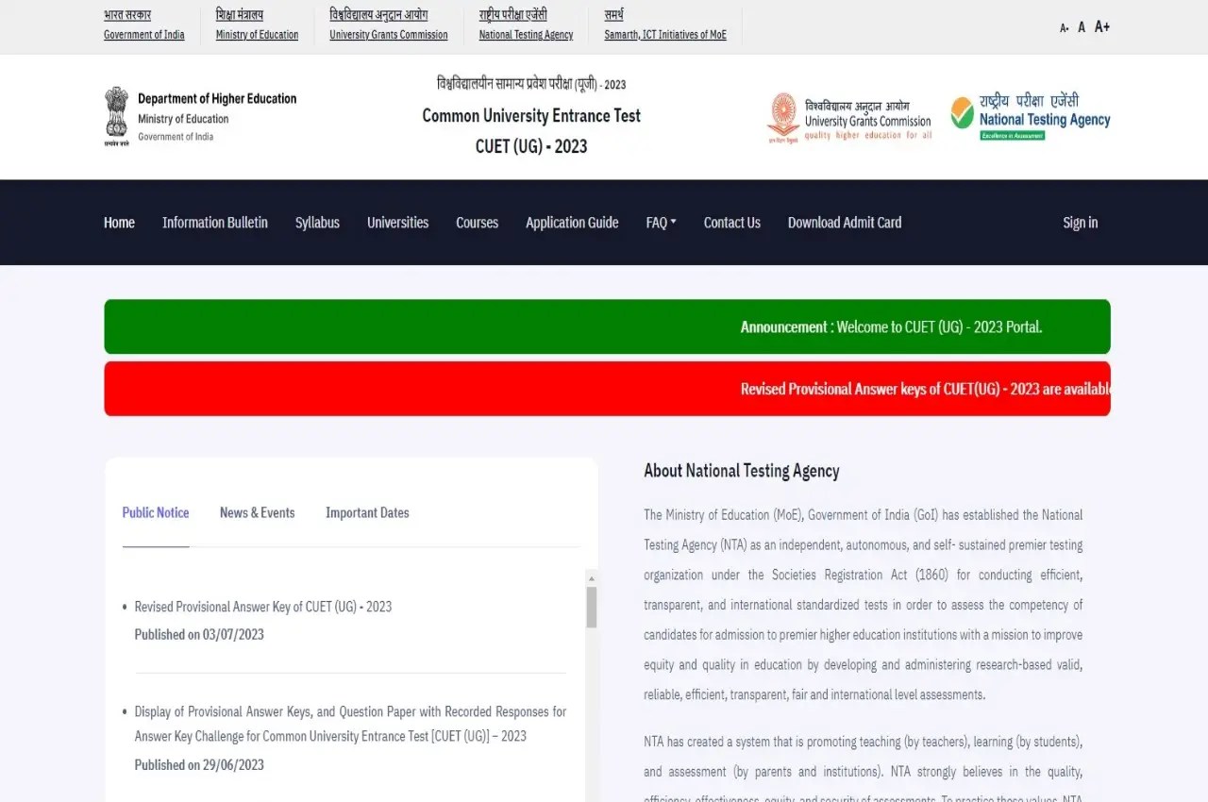The image size is (1208, 802).
Task: Switch to the Important Dates tab
Action: [x=367, y=513]
